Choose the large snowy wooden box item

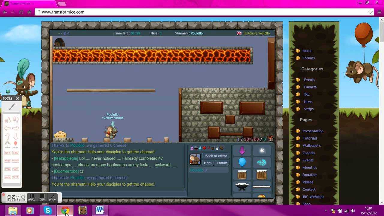(x=262, y=174)
